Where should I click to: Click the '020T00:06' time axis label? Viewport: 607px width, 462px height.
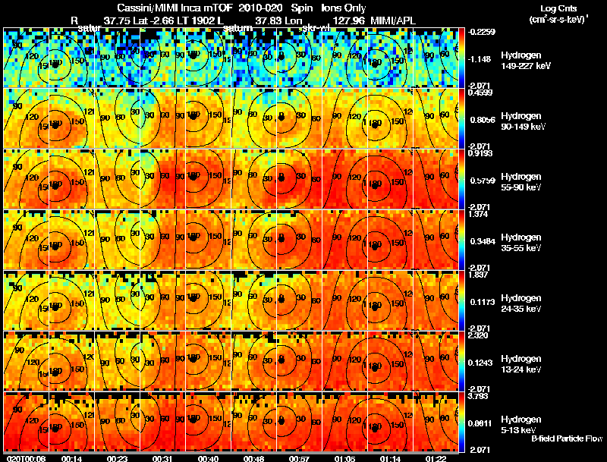point(27,458)
